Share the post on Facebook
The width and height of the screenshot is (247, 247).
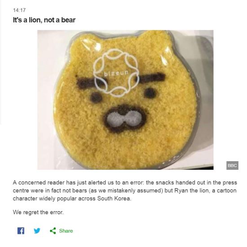coord(21,231)
